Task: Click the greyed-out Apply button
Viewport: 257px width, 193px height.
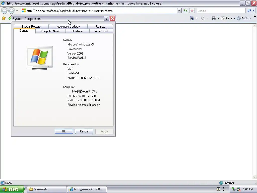Action: point(104,131)
